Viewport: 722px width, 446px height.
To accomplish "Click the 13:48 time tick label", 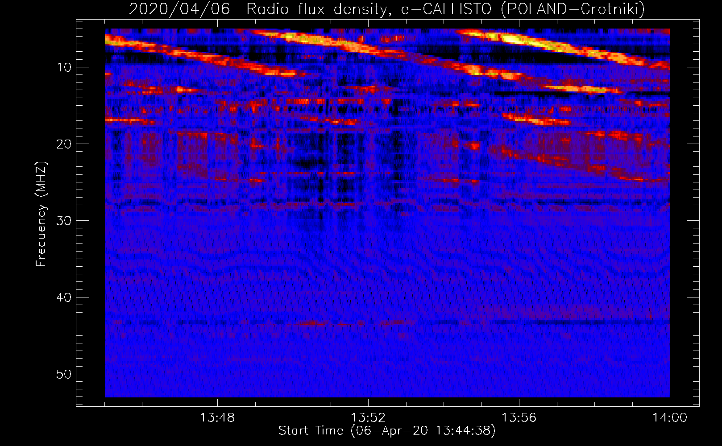I will pyautogui.click(x=217, y=418).
